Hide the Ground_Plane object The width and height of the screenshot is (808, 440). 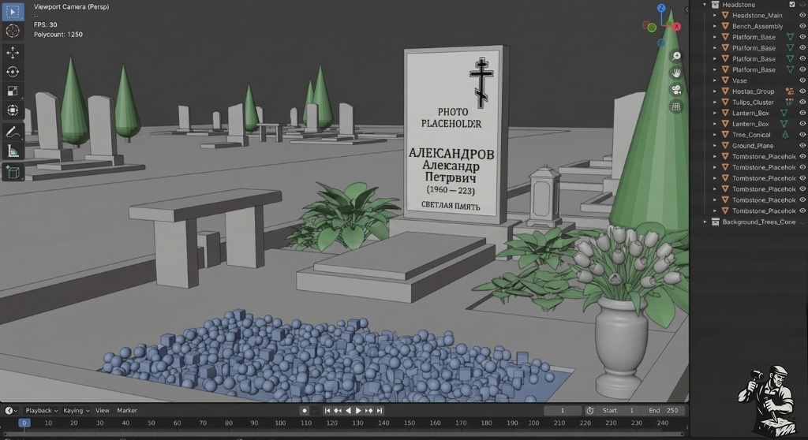tap(802, 146)
